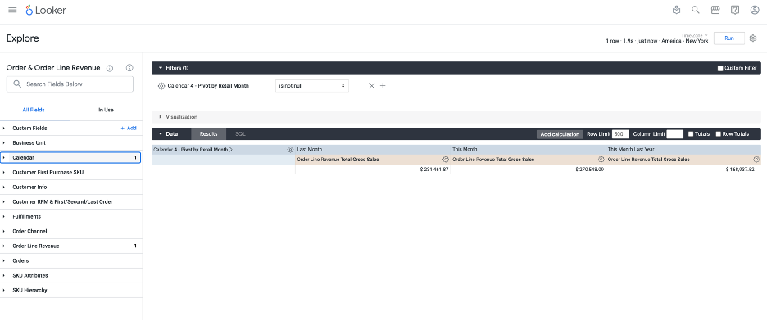Viewport: 767px width, 321px height.
Task: Open the main hamburger menu
Action: coord(12,10)
